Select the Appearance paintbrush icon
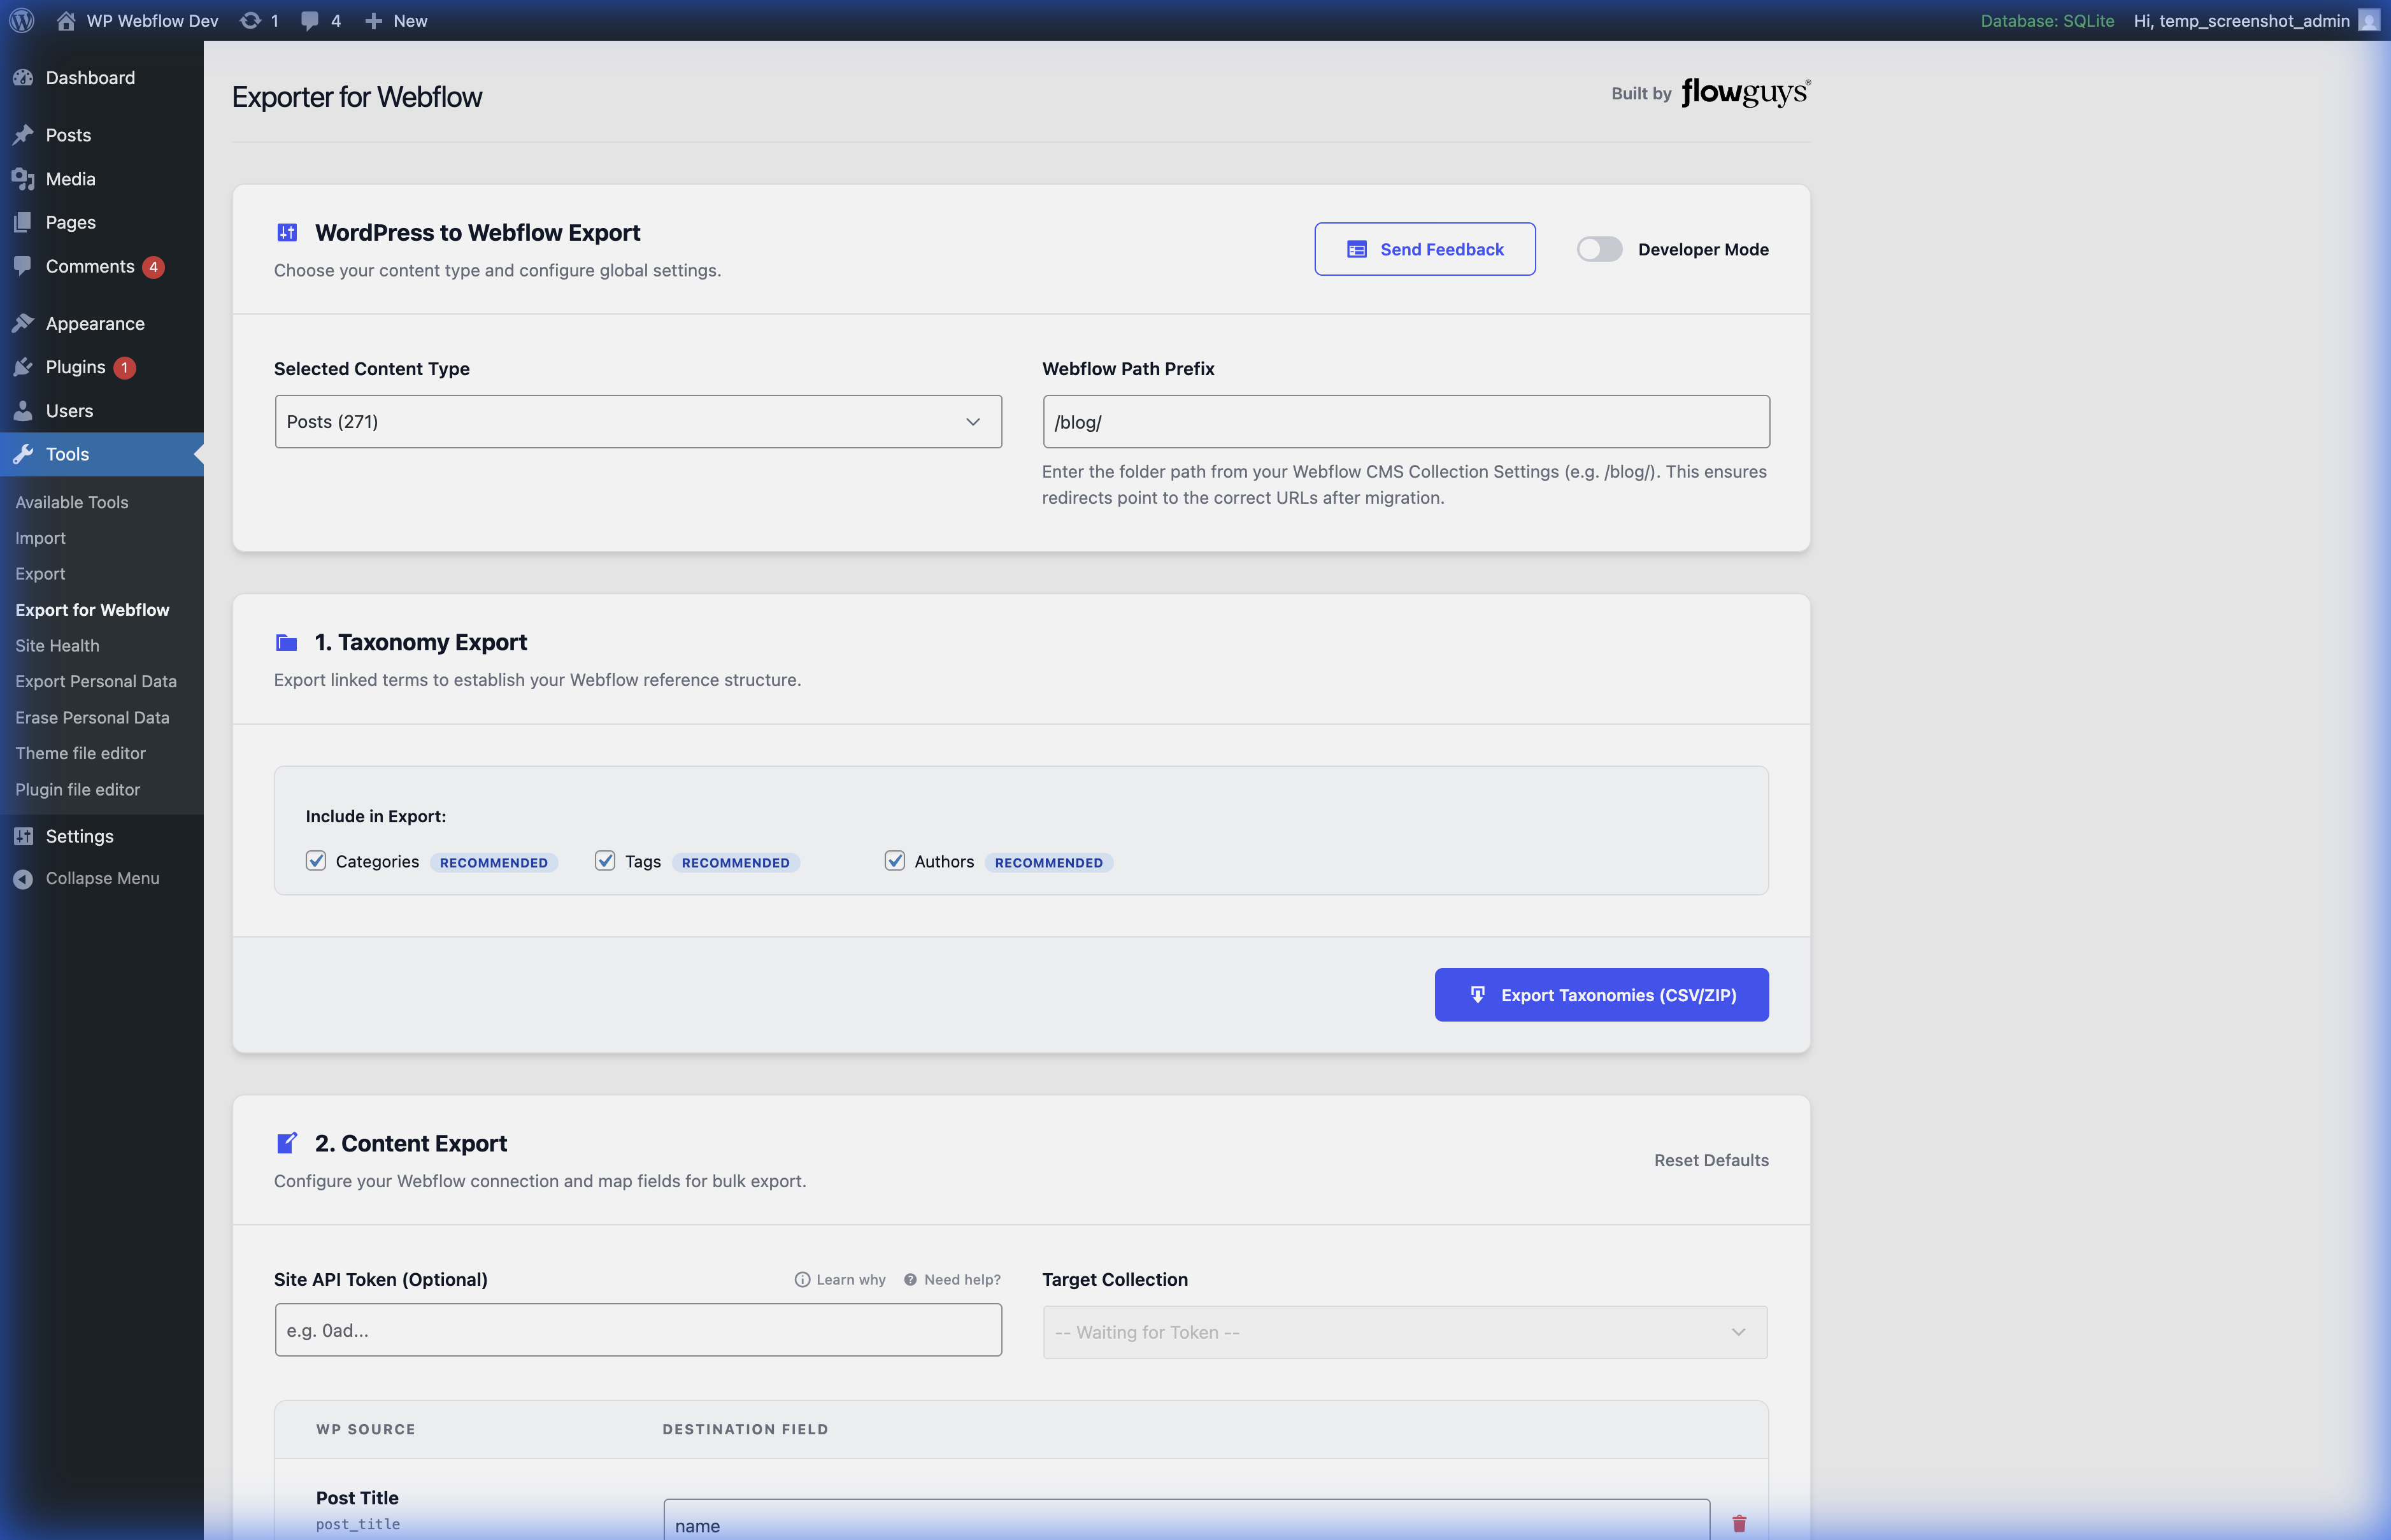 coord(24,322)
